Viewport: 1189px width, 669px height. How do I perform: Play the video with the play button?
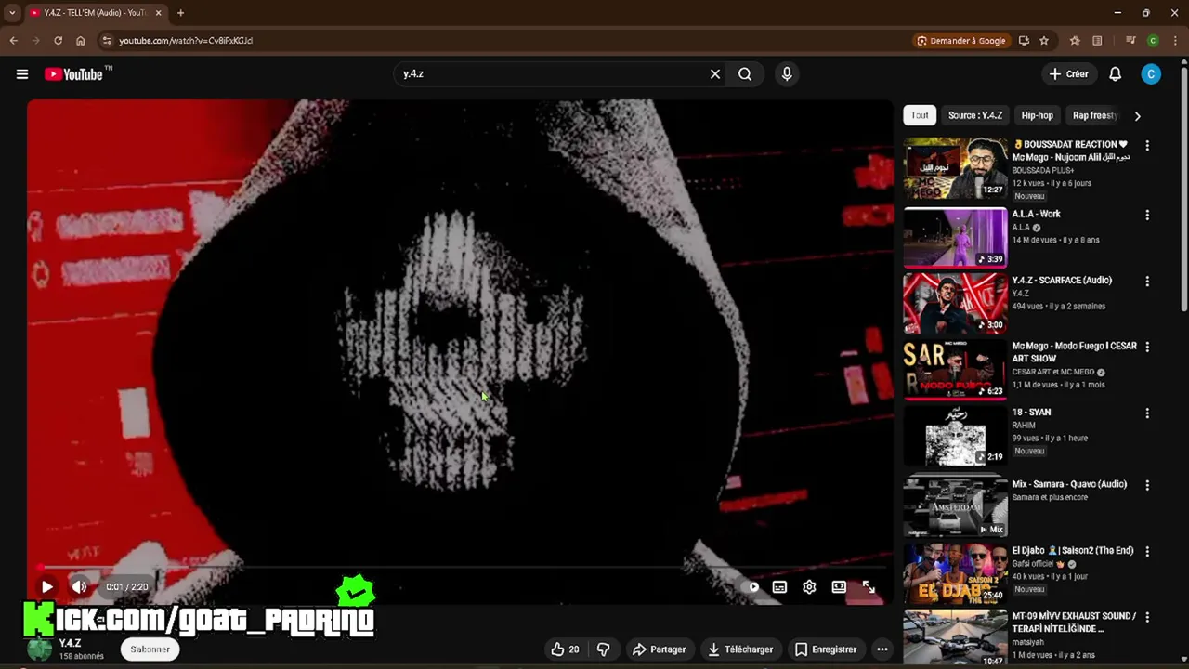[x=46, y=587]
